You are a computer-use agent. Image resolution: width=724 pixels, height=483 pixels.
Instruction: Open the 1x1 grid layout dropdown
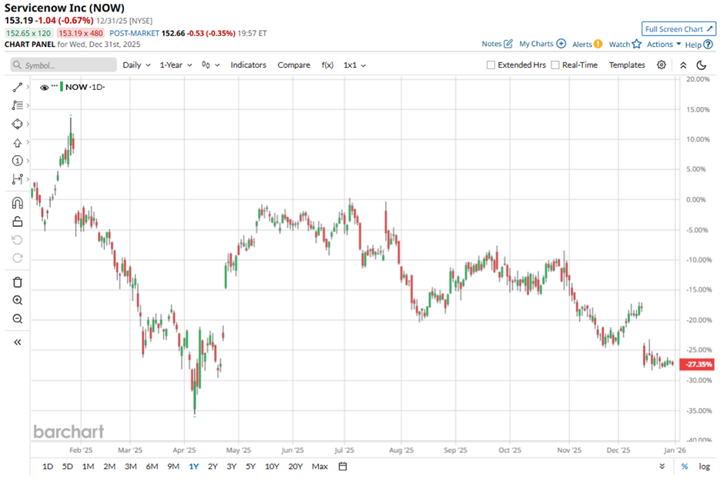[354, 65]
